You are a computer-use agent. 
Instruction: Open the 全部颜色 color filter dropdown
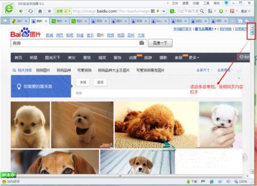click(225, 70)
